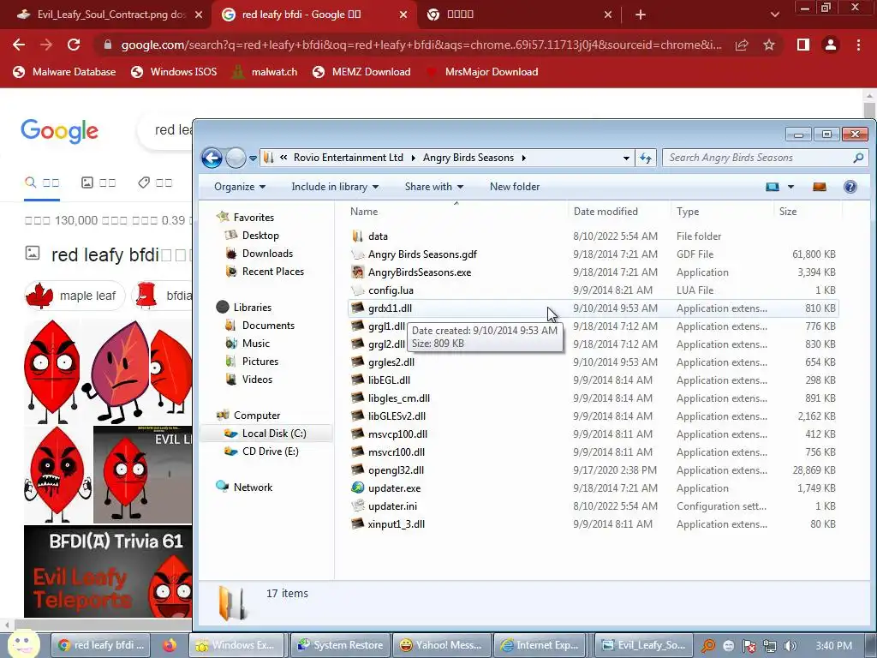This screenshot has height=658, width=877.
Task: Open address bar previous locations dropdown
Action: click(626, 159)
